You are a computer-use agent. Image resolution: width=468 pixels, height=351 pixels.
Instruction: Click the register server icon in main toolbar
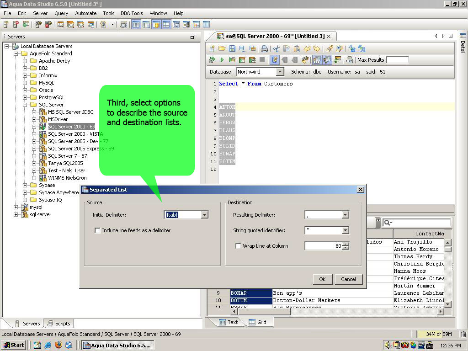tap(6, 25)
